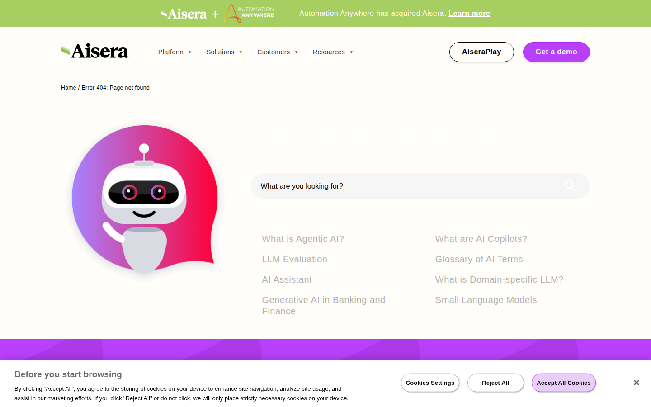Visit the Small Language Models link
The image size is (651, 407).
(486, 300)
